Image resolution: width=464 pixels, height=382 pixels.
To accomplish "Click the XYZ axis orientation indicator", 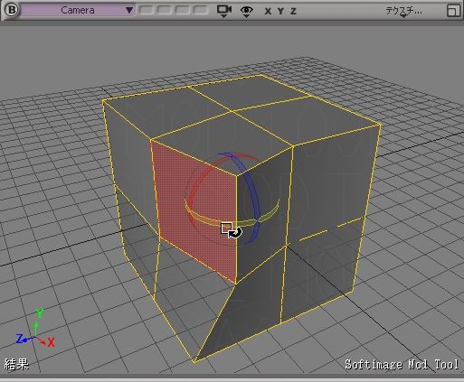I will tap(35, 328).
